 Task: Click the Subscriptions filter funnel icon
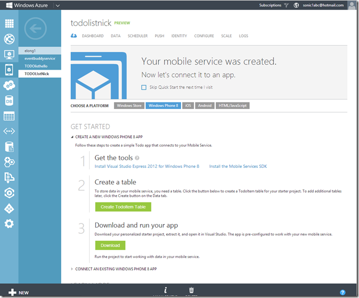point(286,5)
